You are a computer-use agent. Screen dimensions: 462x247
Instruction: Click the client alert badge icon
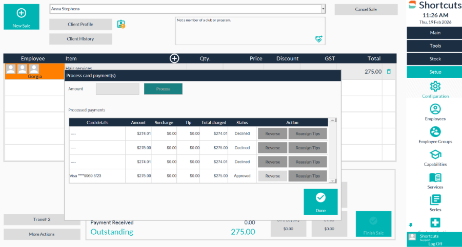pos(121,24)
